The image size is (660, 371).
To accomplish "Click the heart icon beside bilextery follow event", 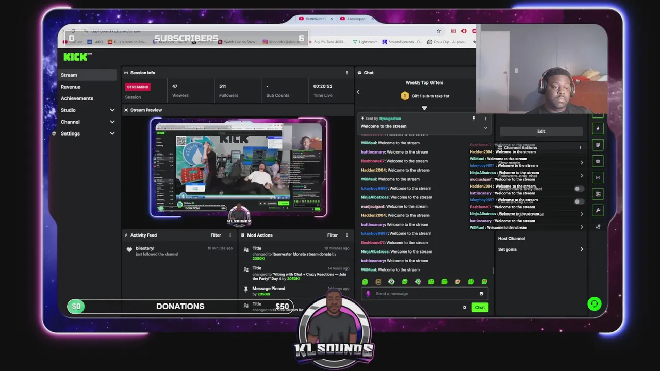I will pos(129,250).
